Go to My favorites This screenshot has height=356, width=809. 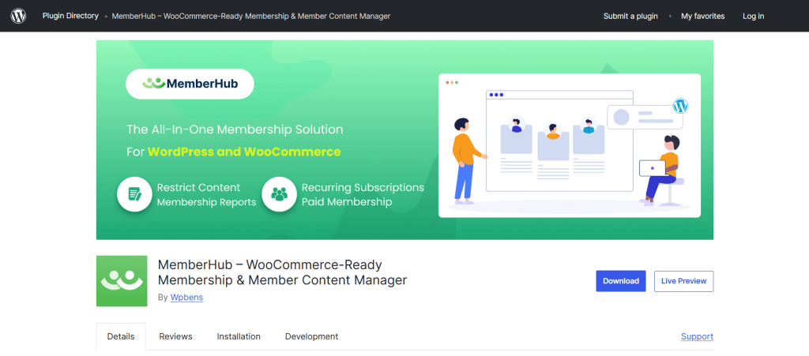tap(702, 16)
